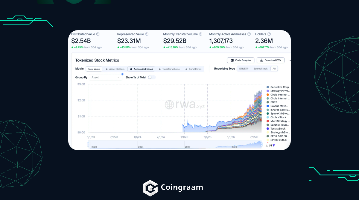Image resolution: width=359 pixels, height=200 pixels.
Task: Click the 7/1/26 x-axis date label
Action: click(254, 137)
